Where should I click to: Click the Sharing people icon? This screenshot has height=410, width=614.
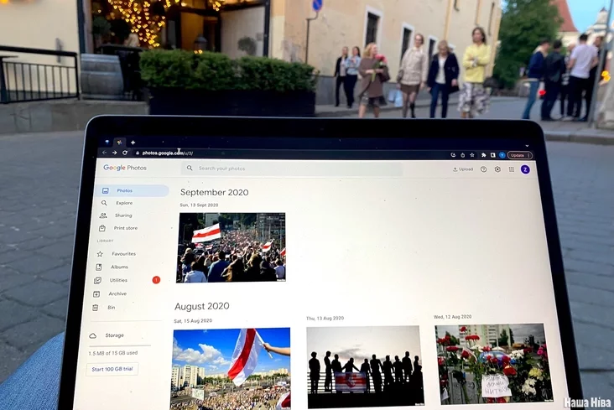(103, 215)
